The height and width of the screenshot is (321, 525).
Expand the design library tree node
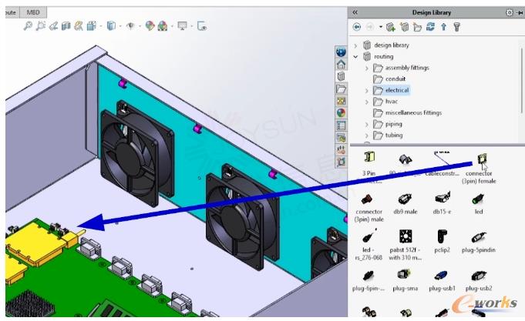356,45
